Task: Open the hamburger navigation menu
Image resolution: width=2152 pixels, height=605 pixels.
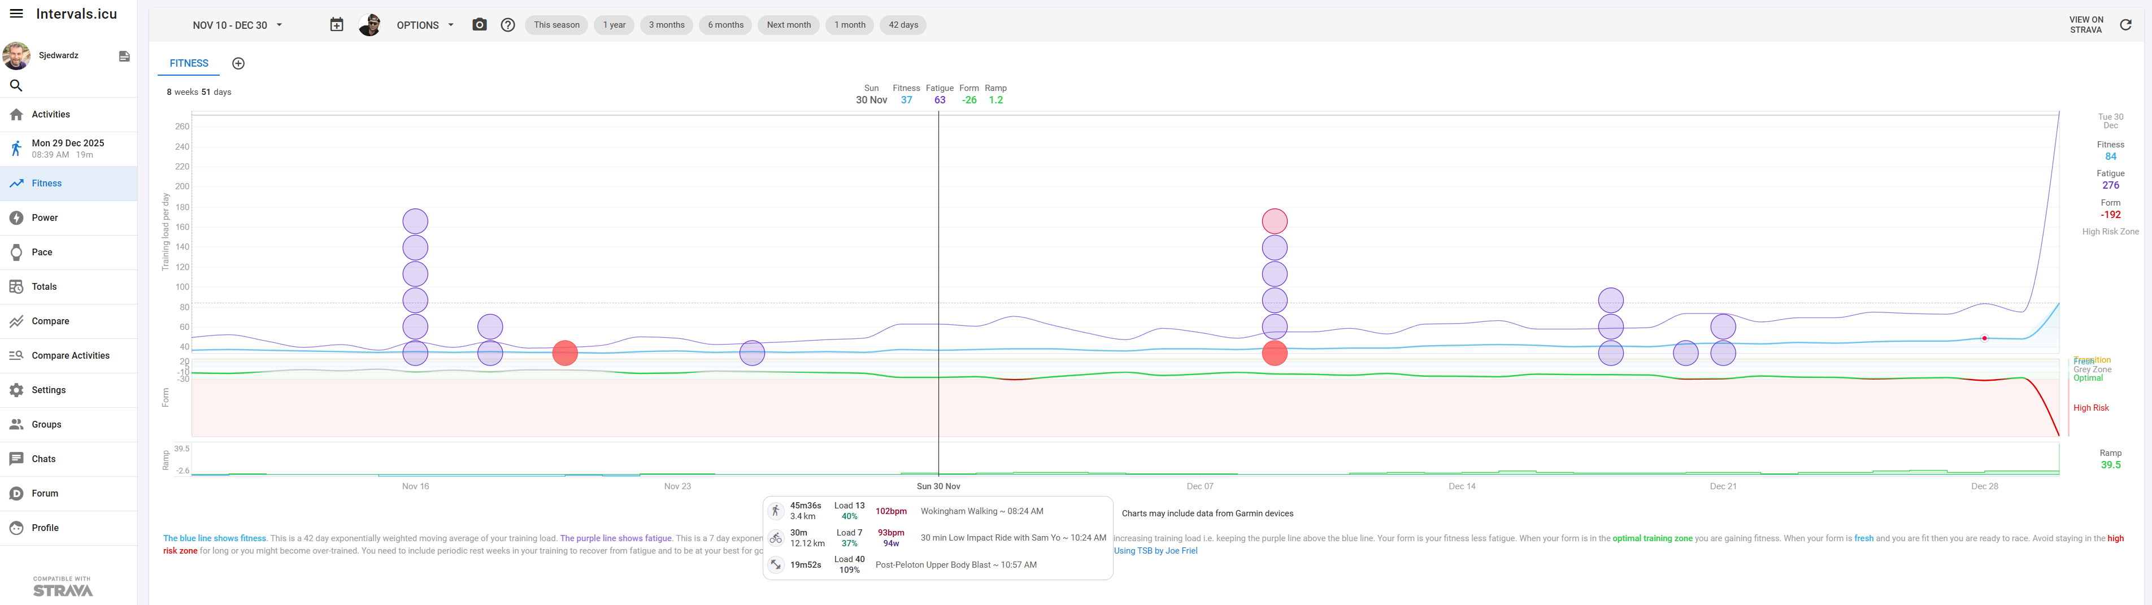Action: point(16,14)
